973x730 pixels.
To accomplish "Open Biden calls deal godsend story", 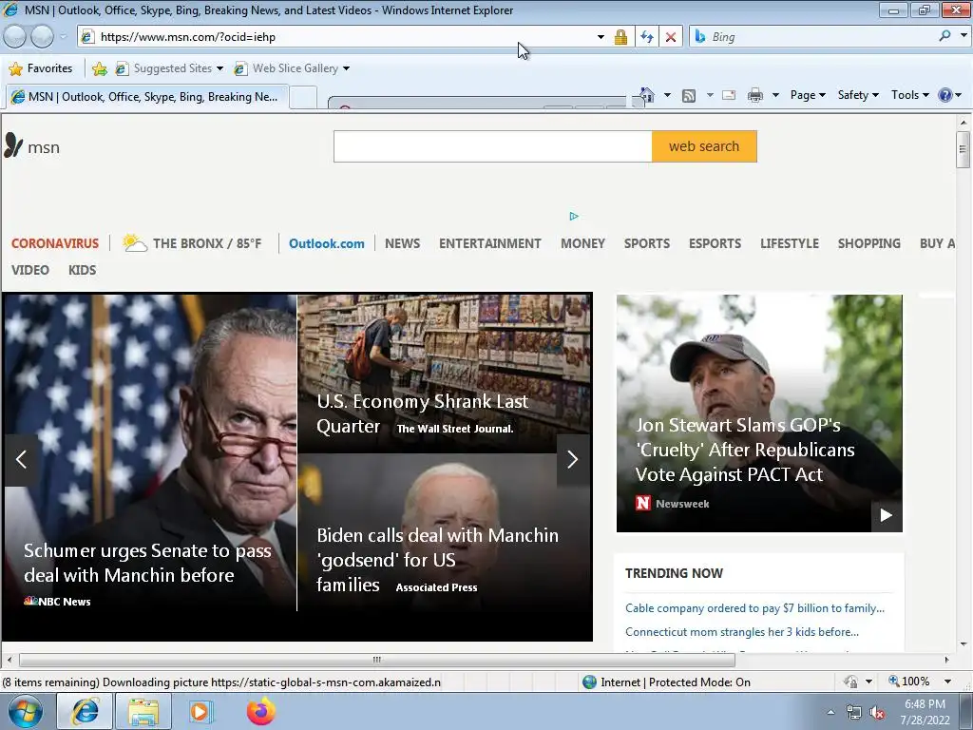I will tap(437, 559).
